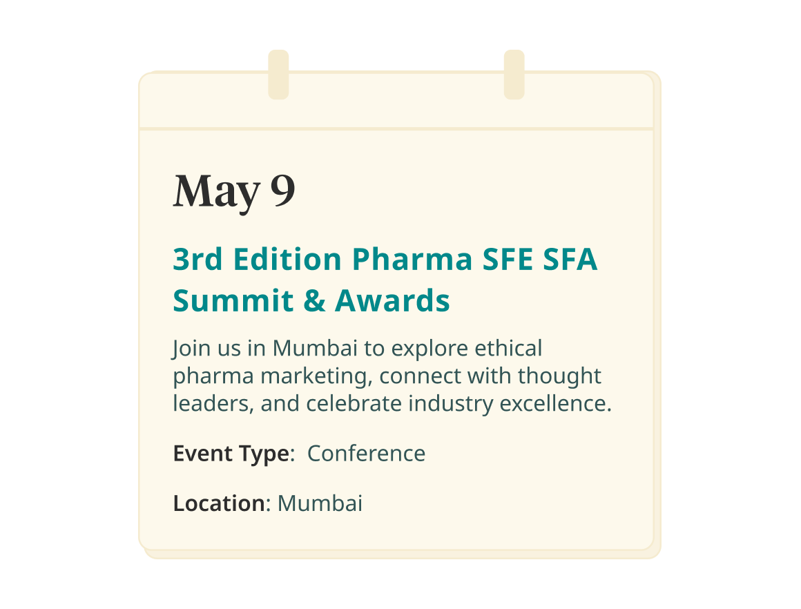The image size is (801, 609).
Task: Open the 3rd Edition Pharma SFE SFA link
Action: (385, 259)
